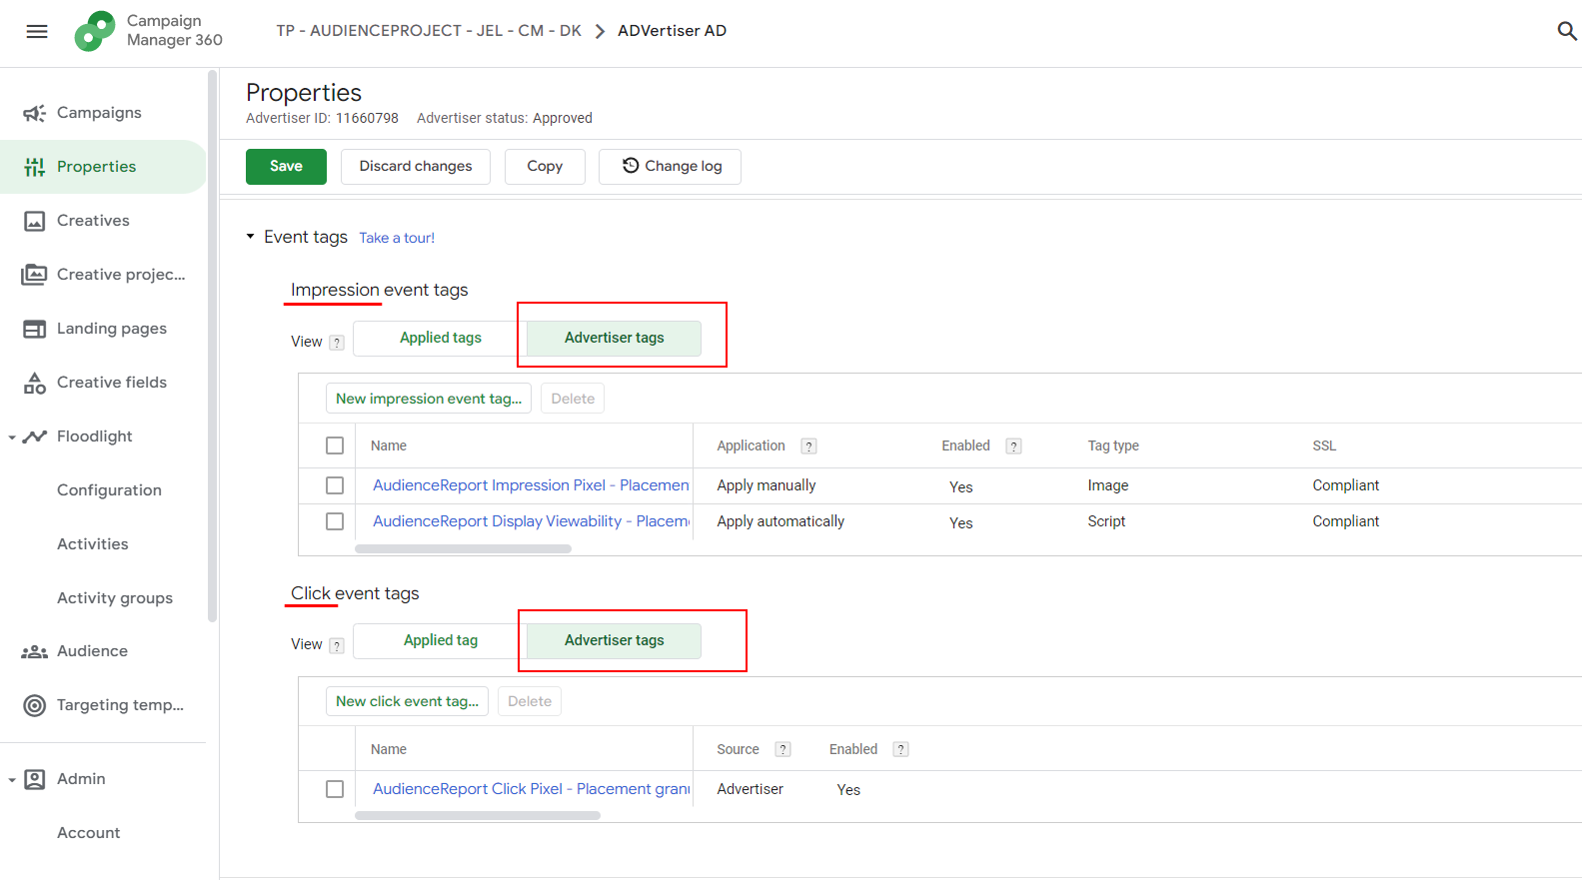
Task: Click the breadcrumb chevron arrow
Action: 600,31
